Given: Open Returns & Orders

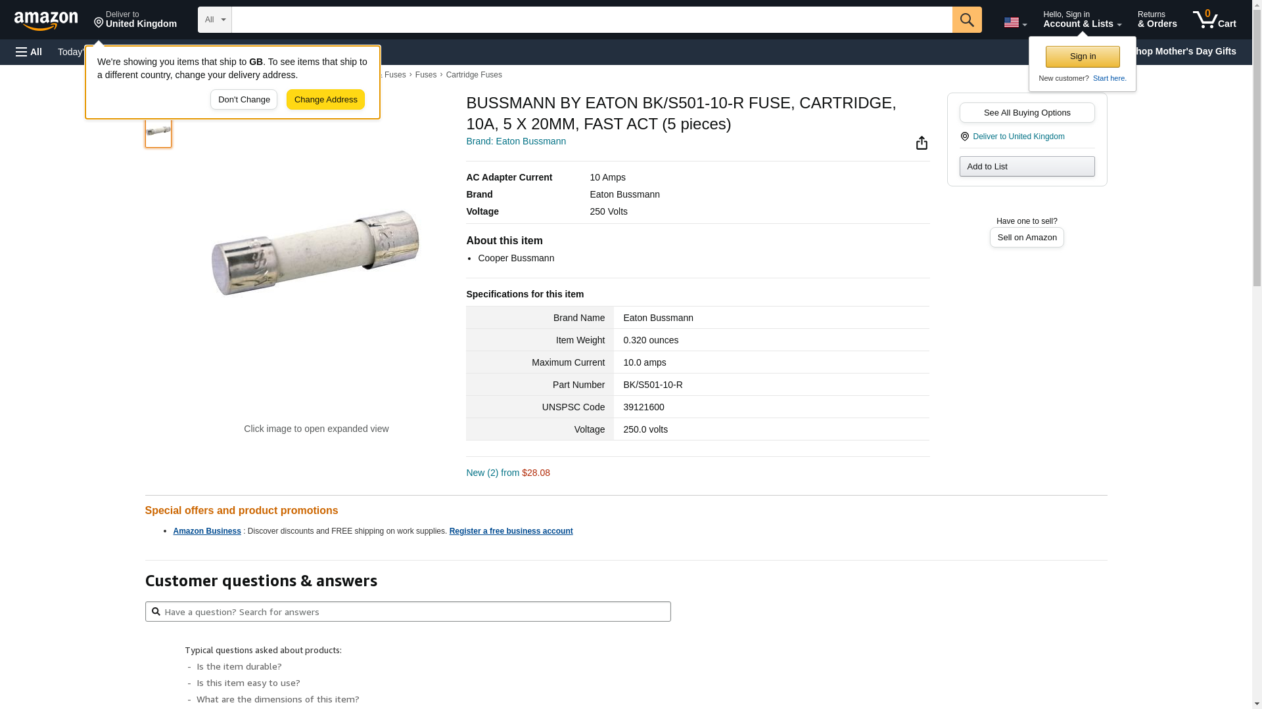Looking at the screenshot, I should tap(1157, 20).
